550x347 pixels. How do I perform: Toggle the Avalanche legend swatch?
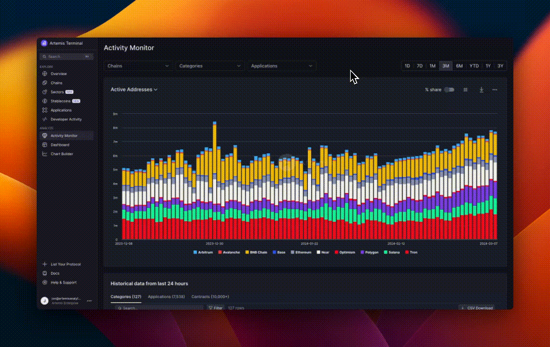(220, 252)
